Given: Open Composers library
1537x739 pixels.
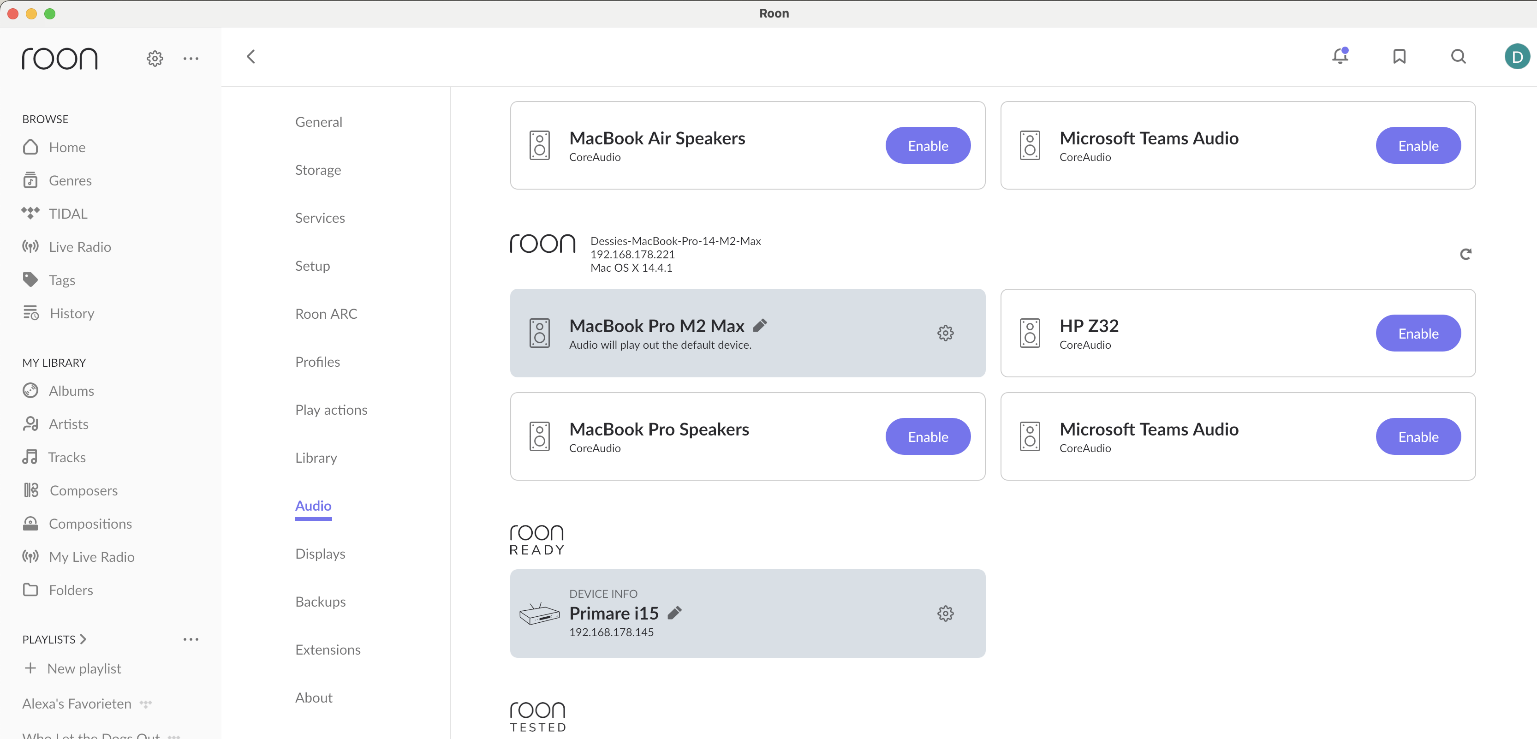Looking at the screenshot, I should pos(71,491).
